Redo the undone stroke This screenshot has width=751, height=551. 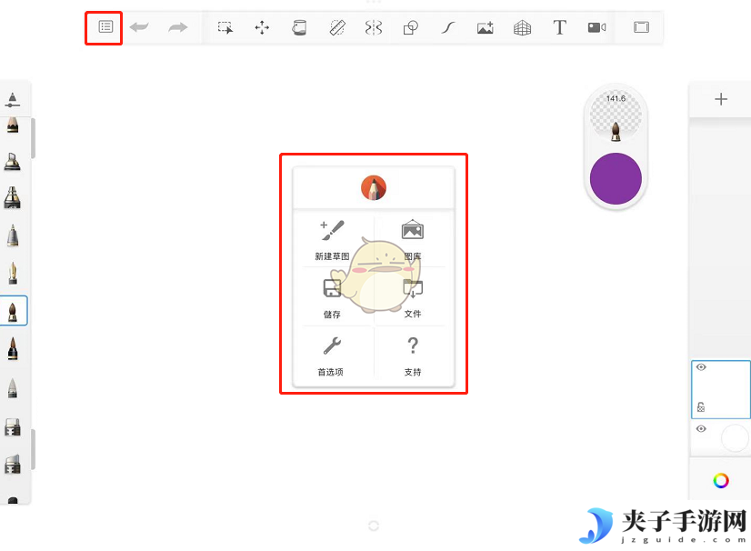pos(177,27)
